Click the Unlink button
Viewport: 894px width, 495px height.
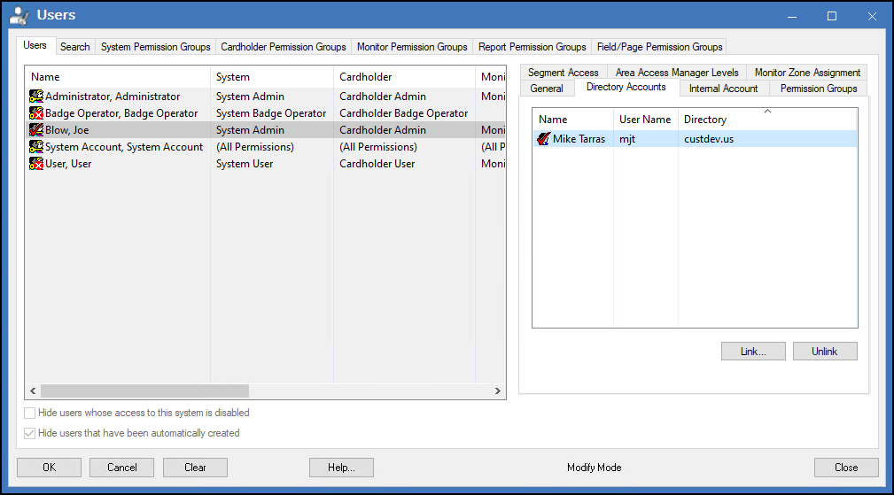825,352
